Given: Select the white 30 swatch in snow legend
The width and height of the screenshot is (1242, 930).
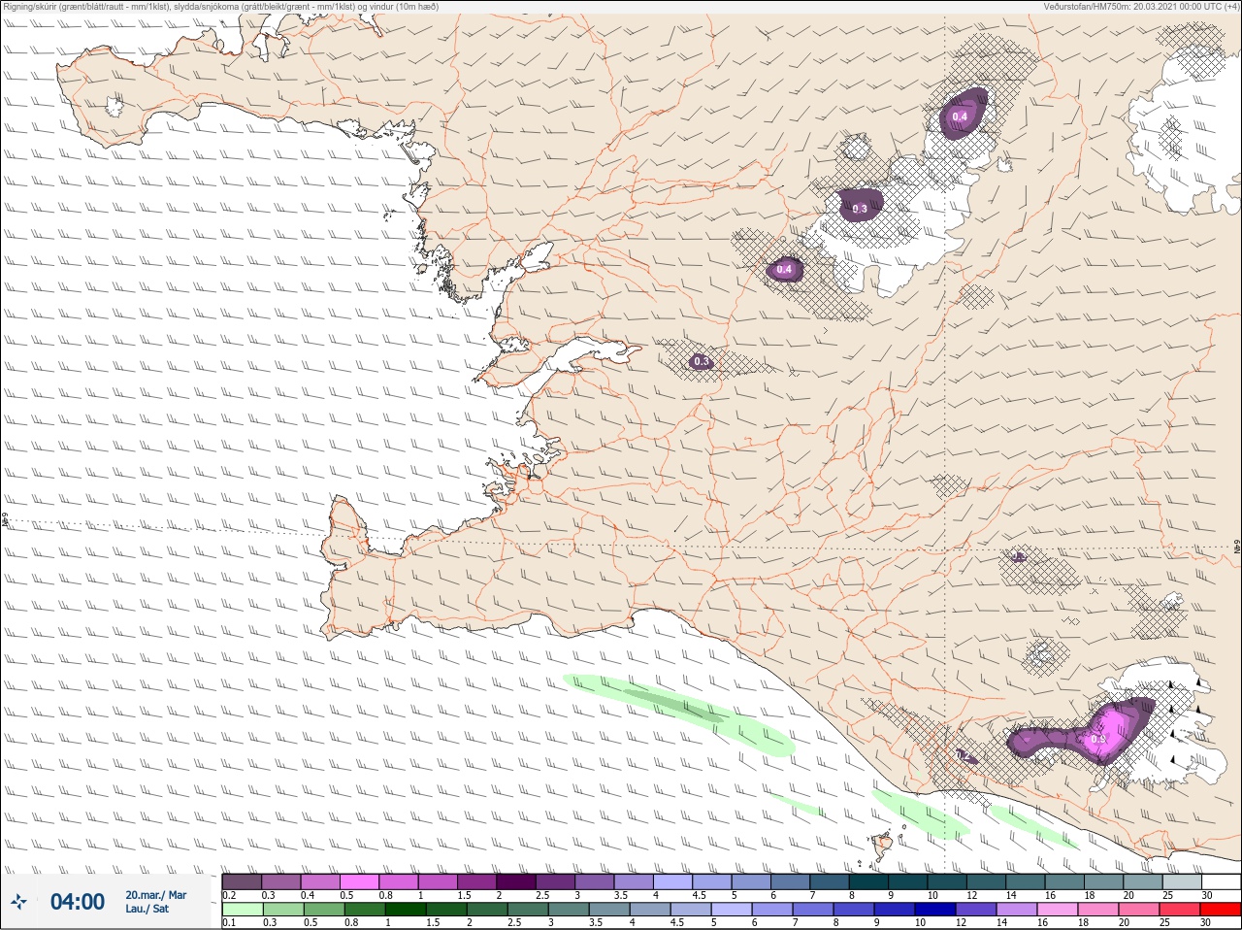Looking at the screenshot, I should tap(1220, 881).
